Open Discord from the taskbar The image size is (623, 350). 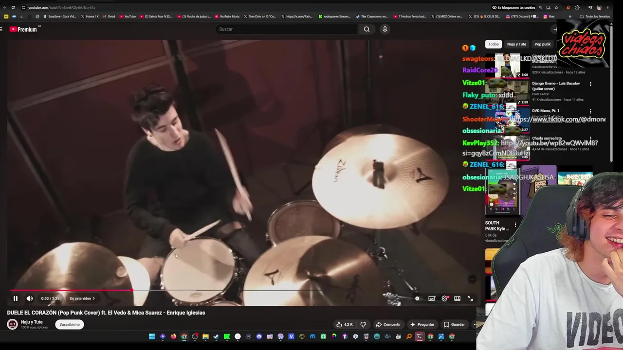(x=259, y=336)
